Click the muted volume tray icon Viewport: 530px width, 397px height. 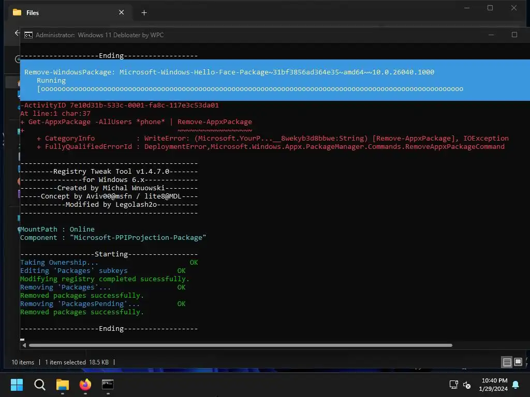click(x=467, y=385)
